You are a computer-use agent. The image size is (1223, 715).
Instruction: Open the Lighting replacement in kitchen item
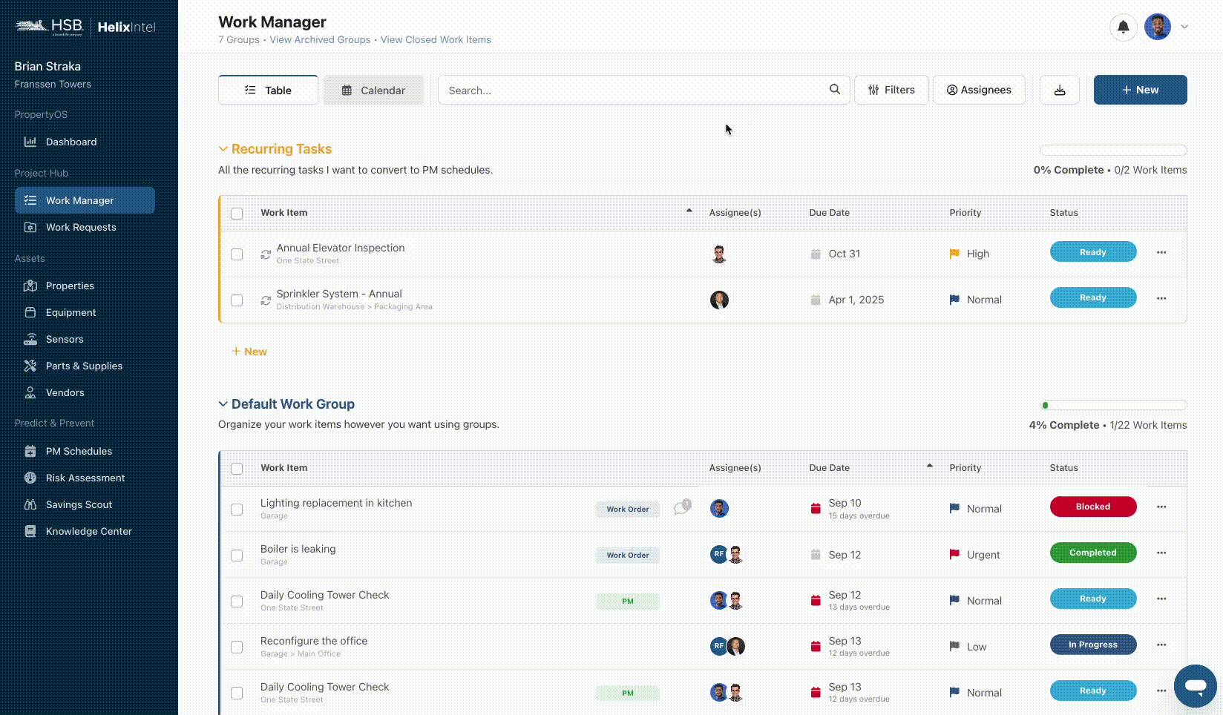click(336, 503)
